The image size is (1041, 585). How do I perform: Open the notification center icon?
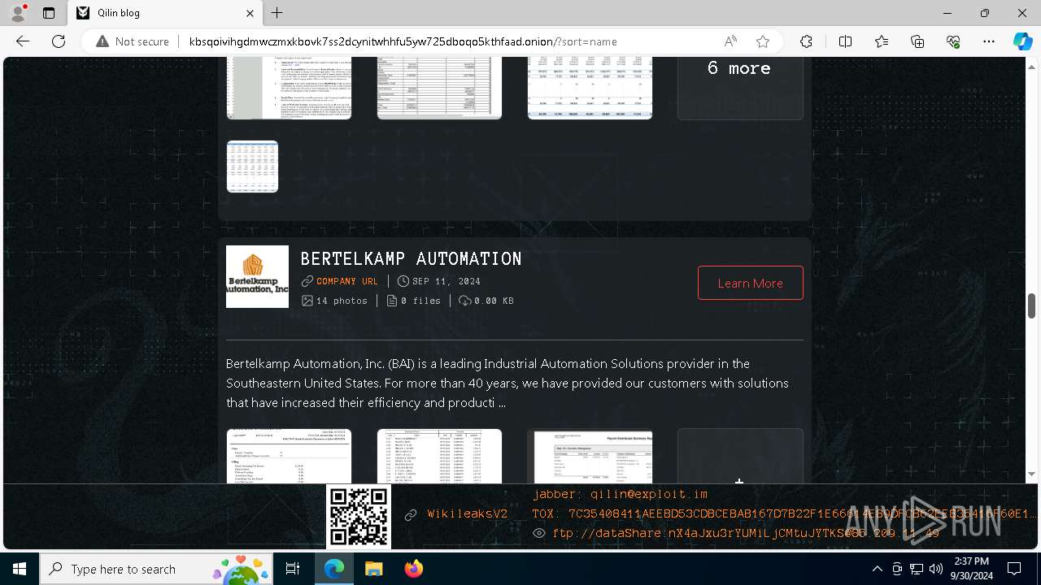(1014, 569)
